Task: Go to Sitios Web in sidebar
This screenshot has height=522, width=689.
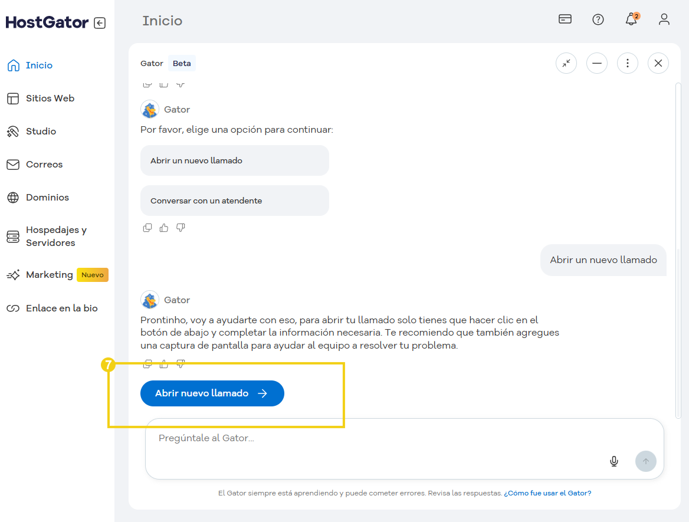Action: tap(50, 99)
